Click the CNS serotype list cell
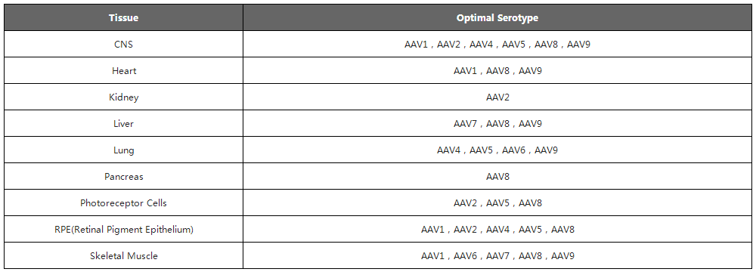The image size is (756, 272). point(497,45)
